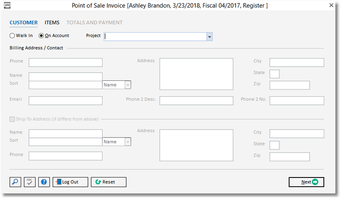Click the Phone 2 Desc. field
Screen dimensions: 341x199
196,101
